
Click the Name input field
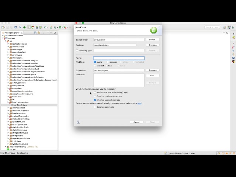tap(119, 58)
